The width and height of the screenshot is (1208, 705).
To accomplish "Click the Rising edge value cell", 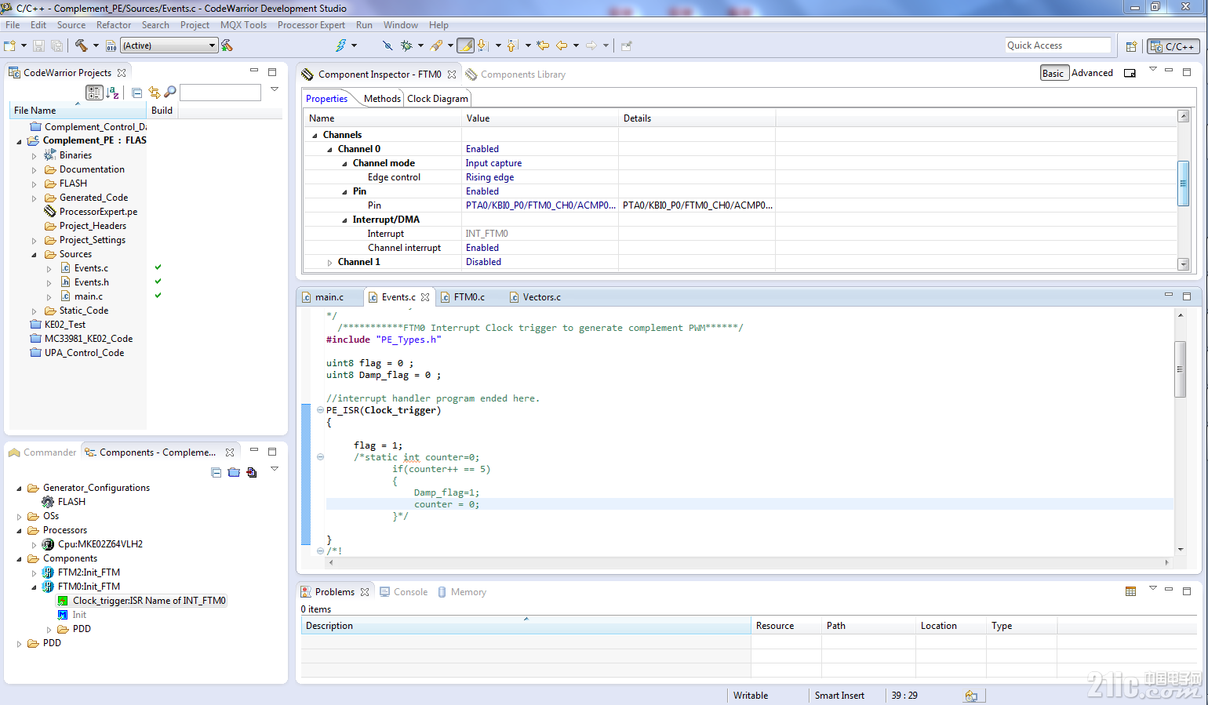I will point(540,177).
